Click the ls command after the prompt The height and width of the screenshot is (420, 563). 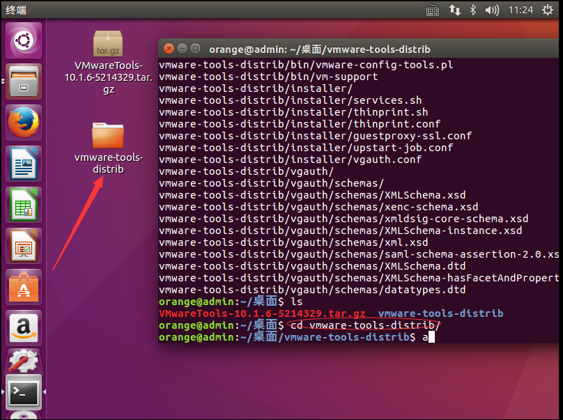click(297, 302)
